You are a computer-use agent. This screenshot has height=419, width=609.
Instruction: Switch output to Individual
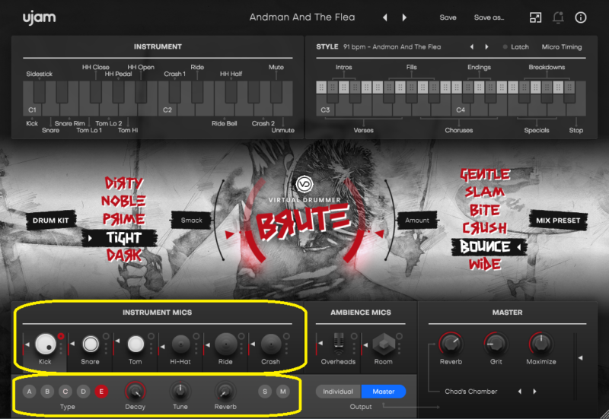(x=338, y=392)
